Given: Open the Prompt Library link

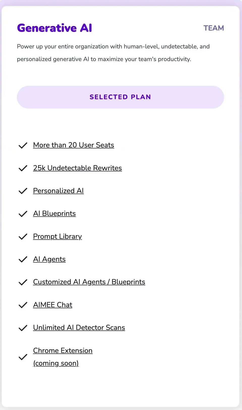Looking at the screenshot, I should pos(58,237).
